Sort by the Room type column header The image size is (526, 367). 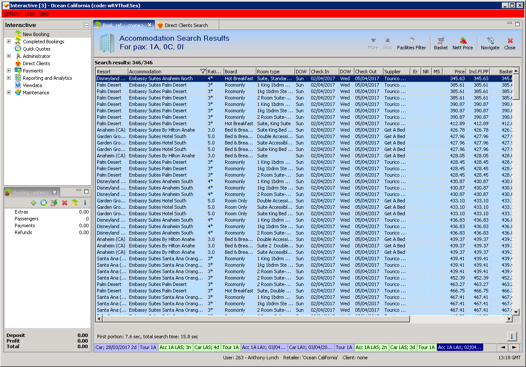click(x=275, y=72)
